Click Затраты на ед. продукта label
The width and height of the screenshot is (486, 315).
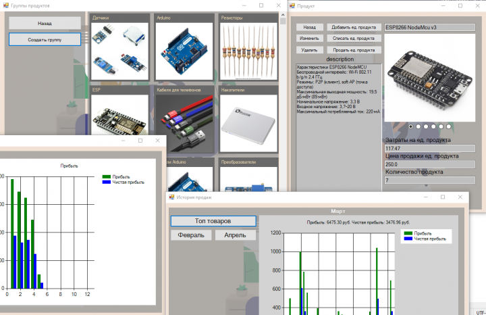(x=418, y=140)
